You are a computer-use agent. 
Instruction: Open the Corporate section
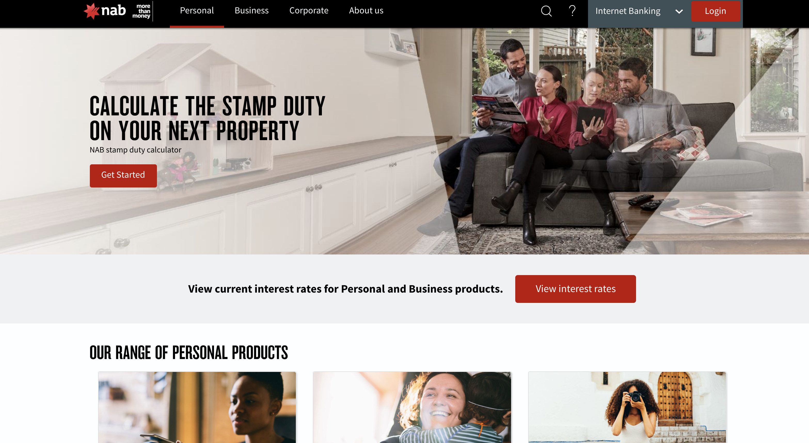coord(309,11)
